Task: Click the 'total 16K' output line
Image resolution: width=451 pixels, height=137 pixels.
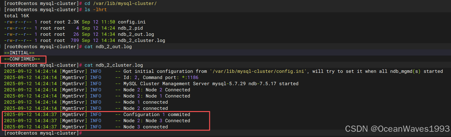Action: pos(16,16)
